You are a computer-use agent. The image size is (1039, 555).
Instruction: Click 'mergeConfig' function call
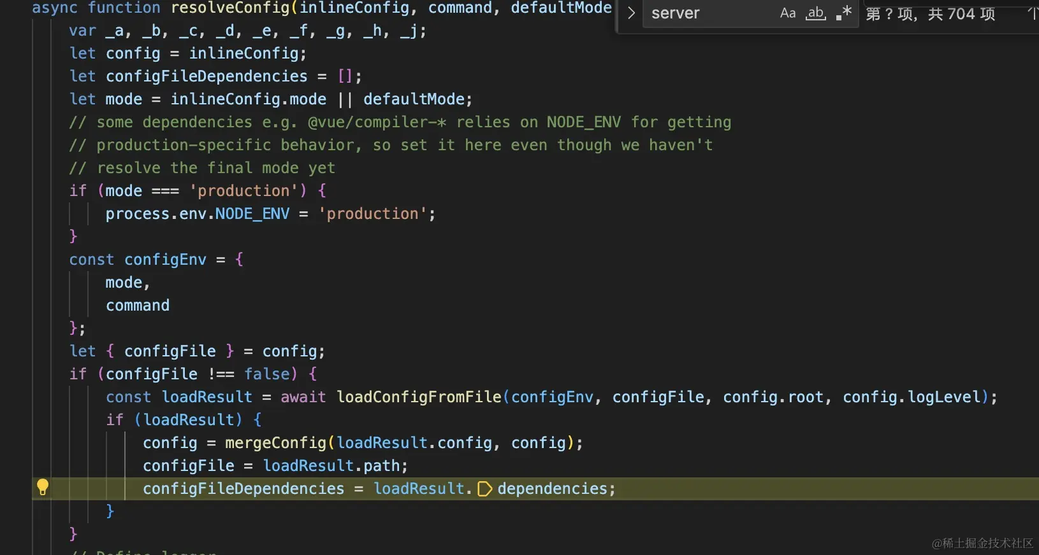tap(275, 443)
